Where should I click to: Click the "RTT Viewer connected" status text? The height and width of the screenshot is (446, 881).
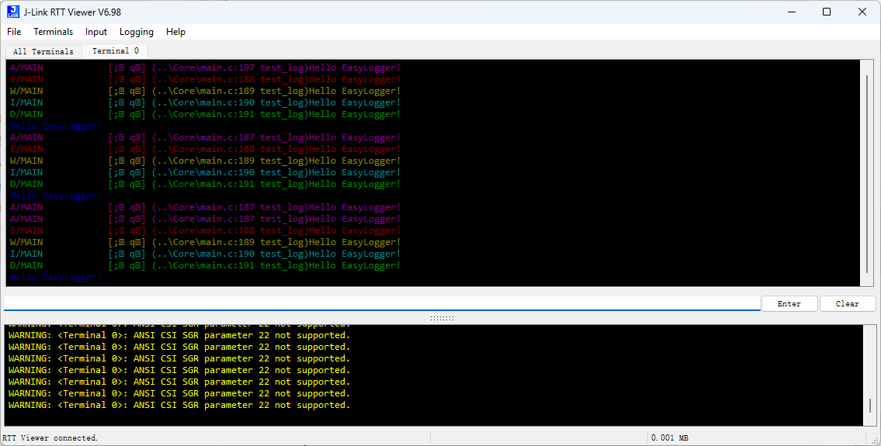tap(50, 438)
